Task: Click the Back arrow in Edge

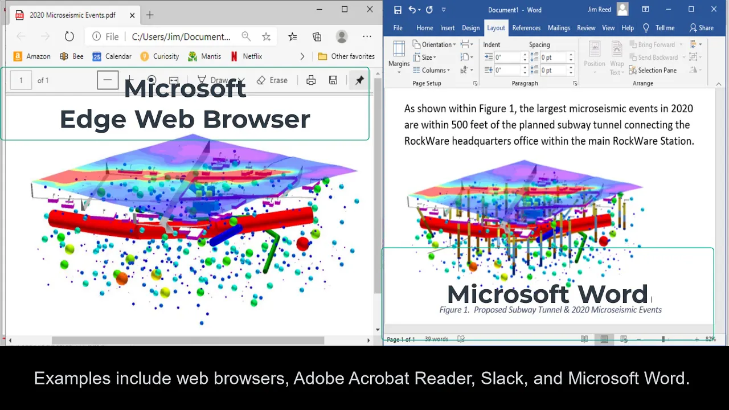Action: (21, 36)
